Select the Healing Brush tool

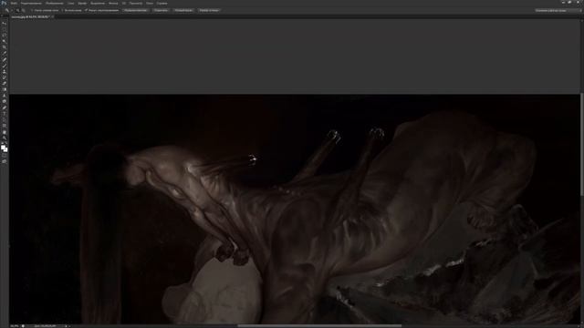coord(4,59)
